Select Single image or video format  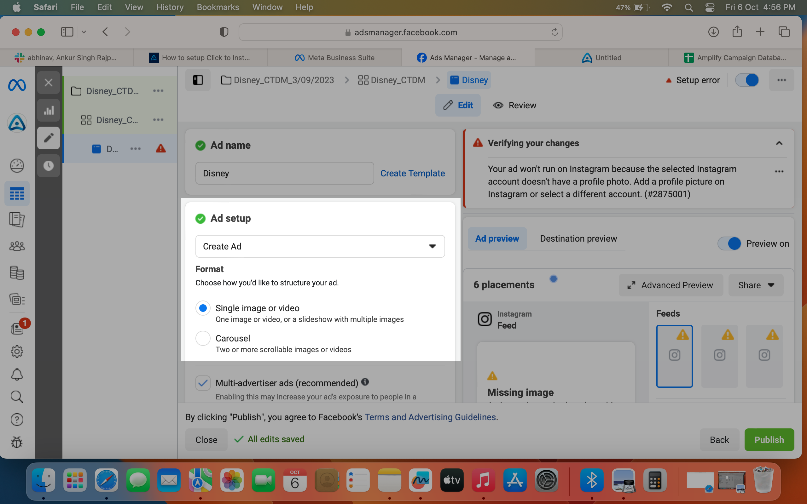point(203,308)
